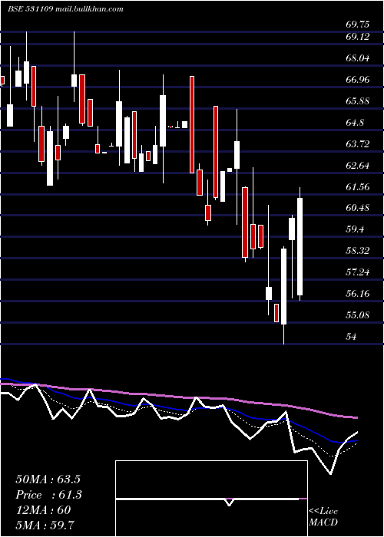This screenshot has height=537, width=384.
Task: Click the 58.32 price axis label
Action: pos(358,251)
